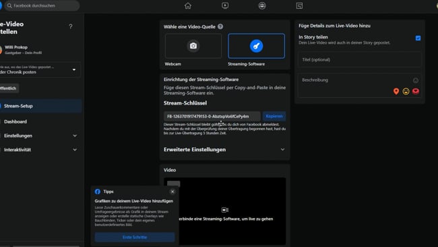Click the Facebook logo in Tipps popup
This screenshot has height=247, width=438.
point(98,192)
